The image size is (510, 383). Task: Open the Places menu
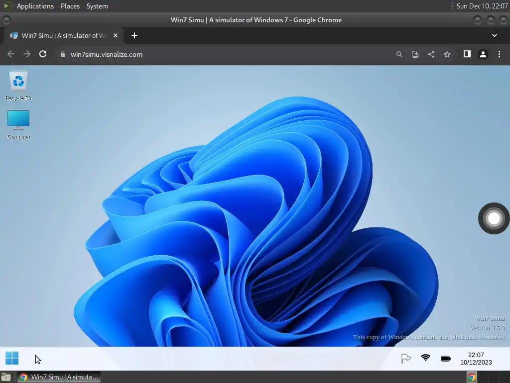pos(70,6)
